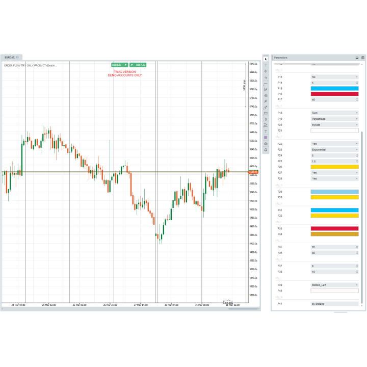Screen dimensions: 367x367
Task: Click the '30 Mar 07:00' time axis label
Action: (171, 305)
